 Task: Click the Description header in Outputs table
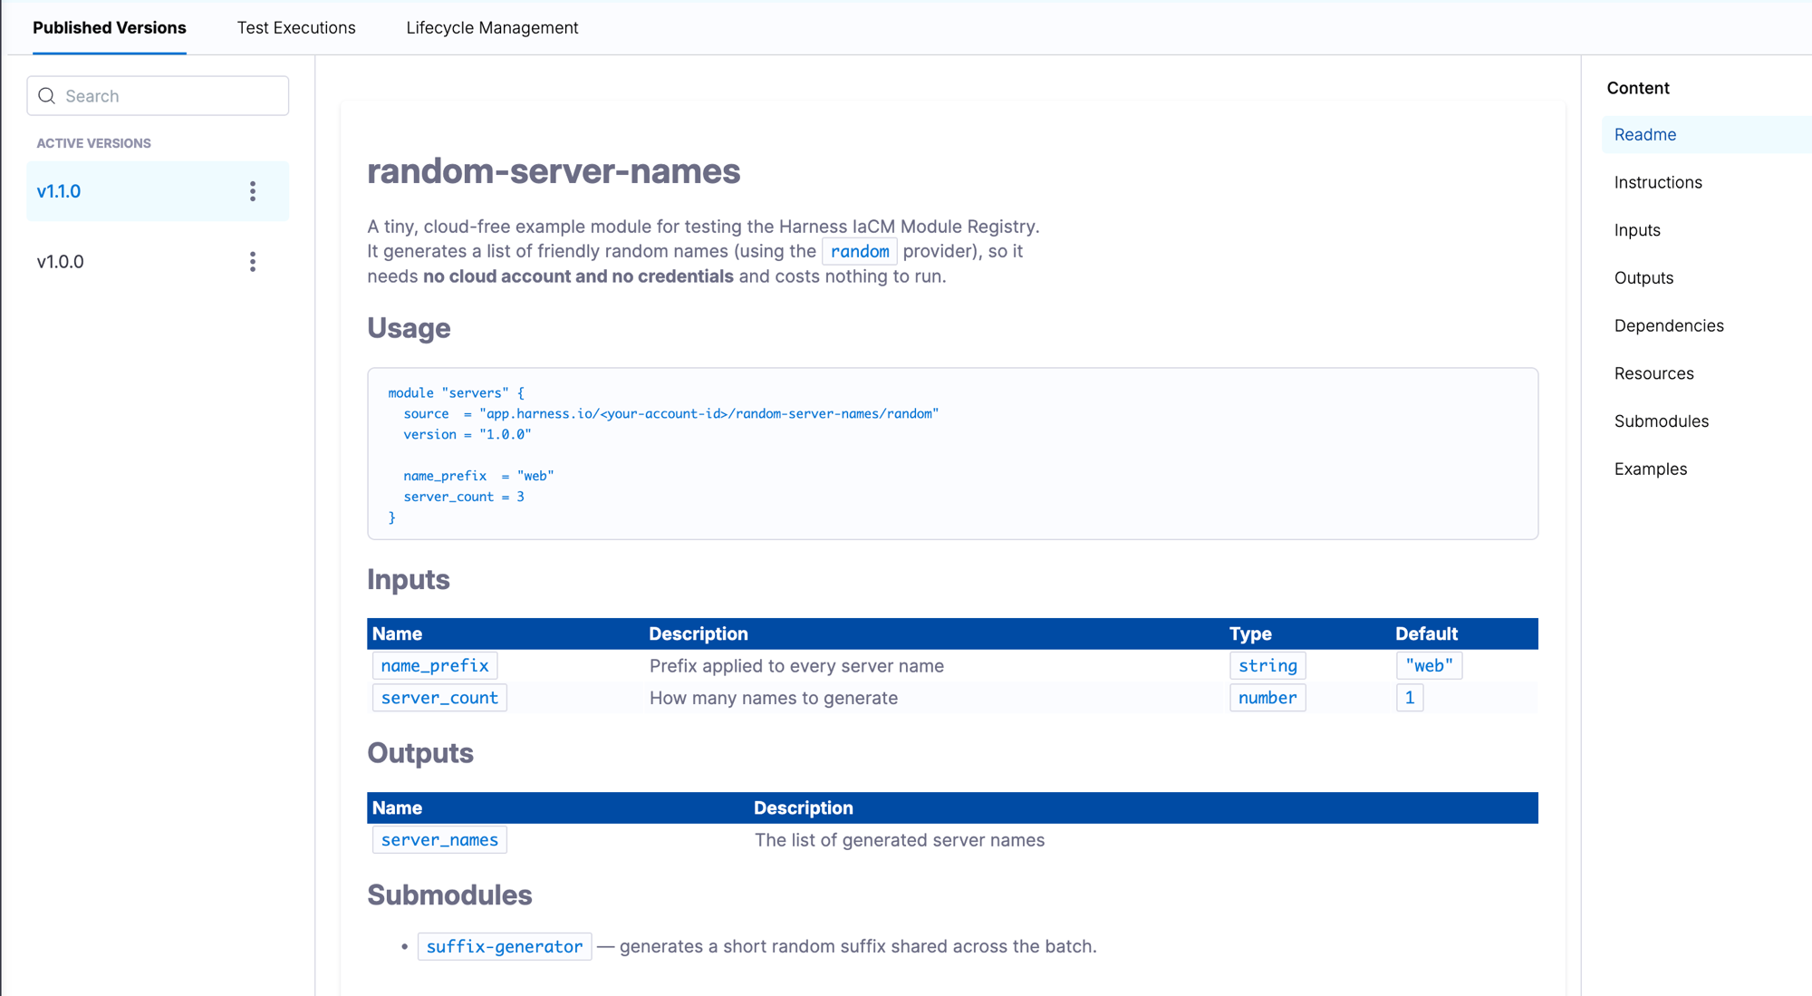(x=803, y=807)
